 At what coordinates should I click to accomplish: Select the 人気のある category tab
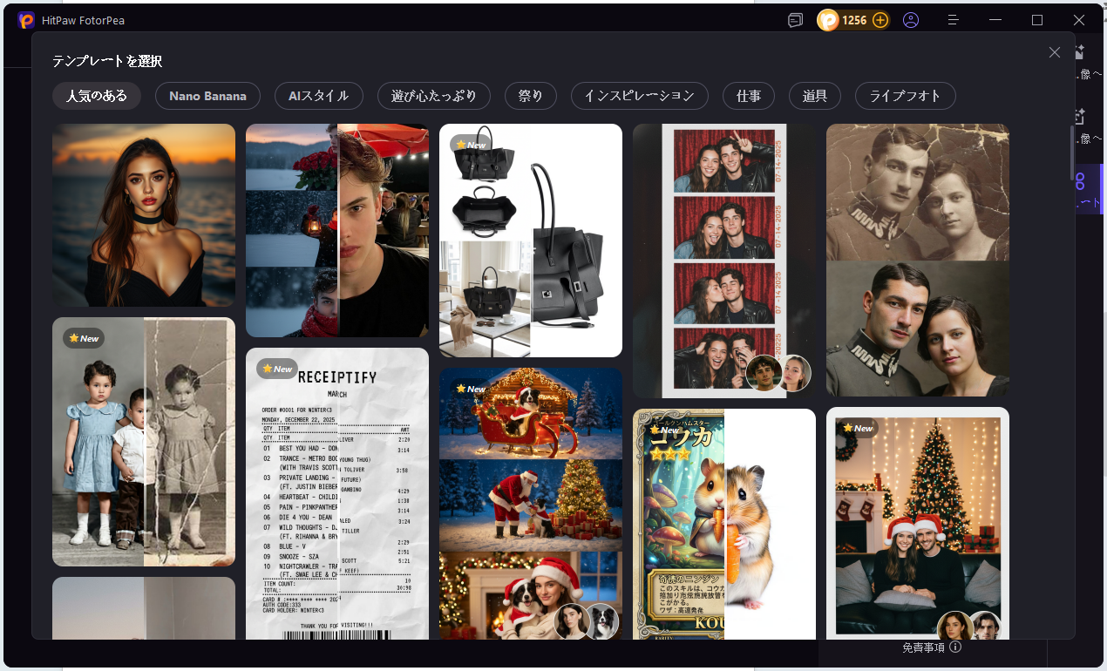pyautogui.click(x=96, y=96)
